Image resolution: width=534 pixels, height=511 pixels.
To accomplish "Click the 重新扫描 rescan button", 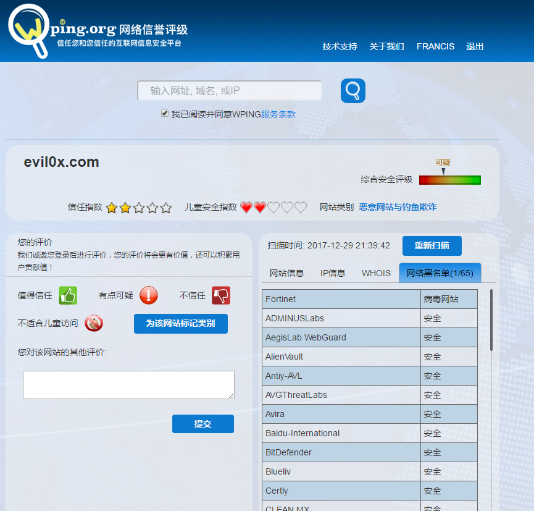I will pos(432,245).
